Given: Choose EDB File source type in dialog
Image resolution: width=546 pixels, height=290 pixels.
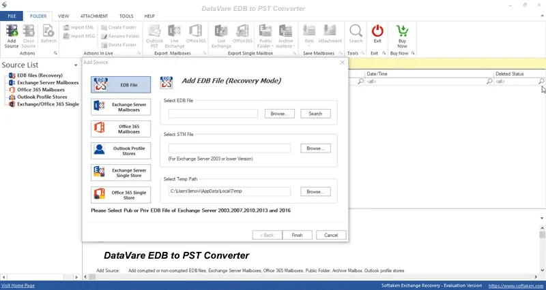Looking at the screenshot, I should click(121, 84).
